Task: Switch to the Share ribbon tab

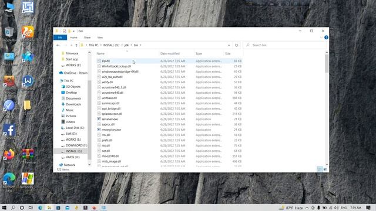Action: click(x=88, y=38)
